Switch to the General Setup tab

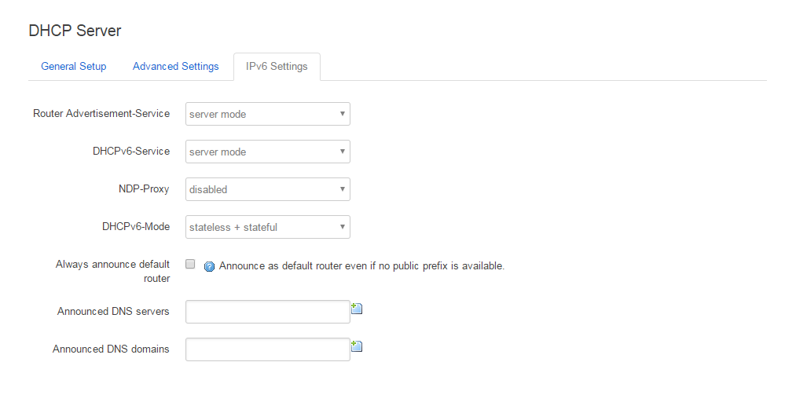pyautogui.click(x=73, y=67)
